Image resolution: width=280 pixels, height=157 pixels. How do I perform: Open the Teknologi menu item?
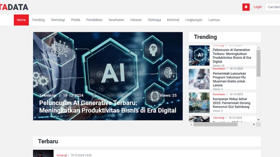coord(58,20)
